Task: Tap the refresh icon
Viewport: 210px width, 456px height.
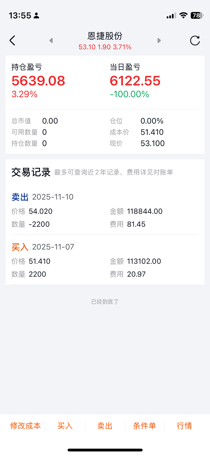Action: [195, 41]
